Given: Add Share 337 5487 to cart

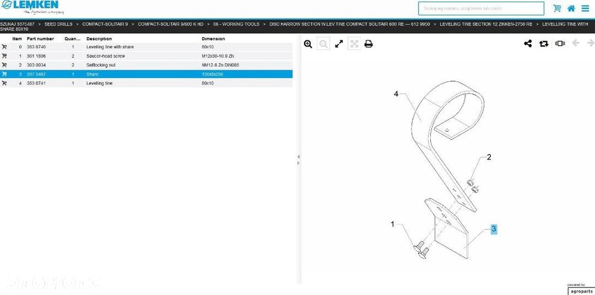Looking at the screenshot, I should click(4, 74).
